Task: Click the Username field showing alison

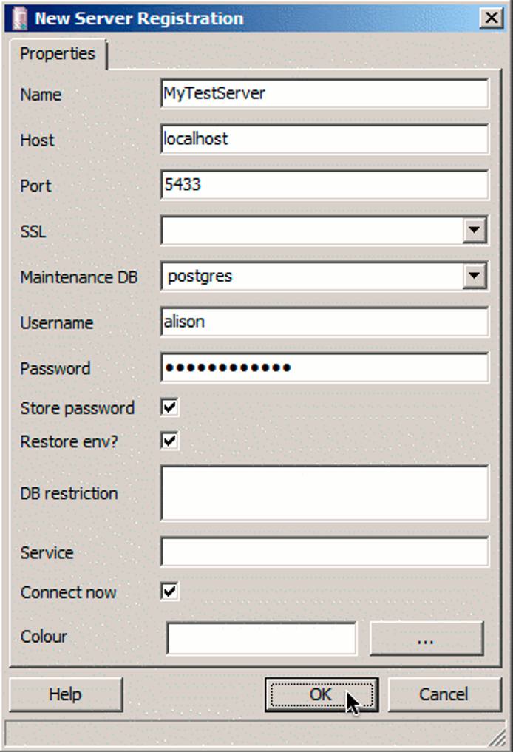Action: point(323,323)
